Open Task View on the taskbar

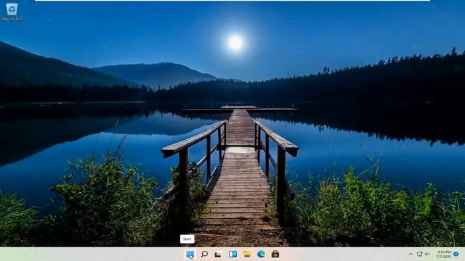218,254
